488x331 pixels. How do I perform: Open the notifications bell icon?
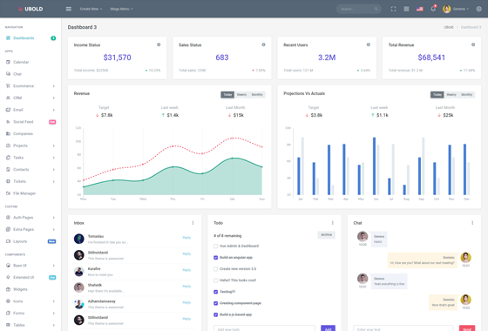(433, 9)
